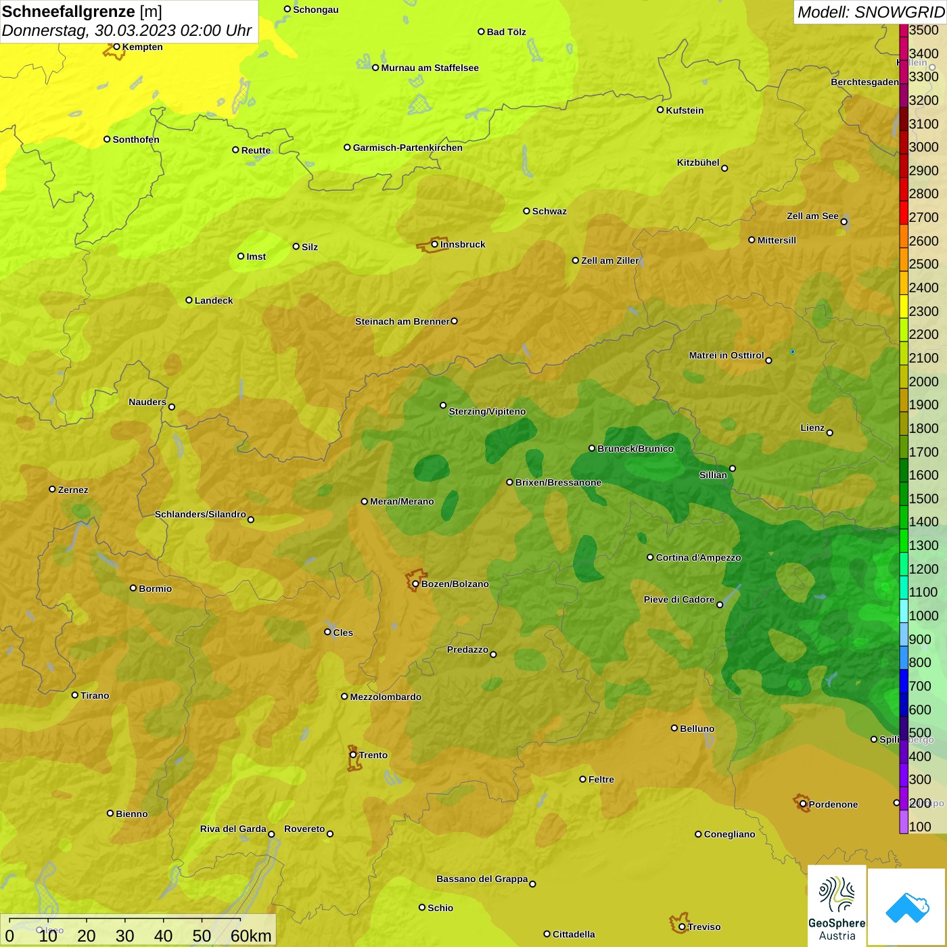Click the Meran/Merano label
The width and height of the screenshot is (947, 947).
pyautogui.click(x=402, y=501)
